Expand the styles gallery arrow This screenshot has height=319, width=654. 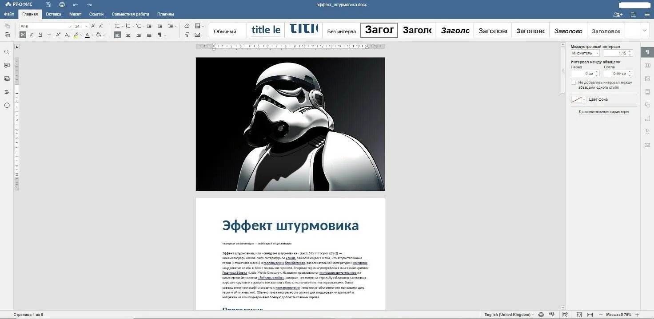[645, 30]
